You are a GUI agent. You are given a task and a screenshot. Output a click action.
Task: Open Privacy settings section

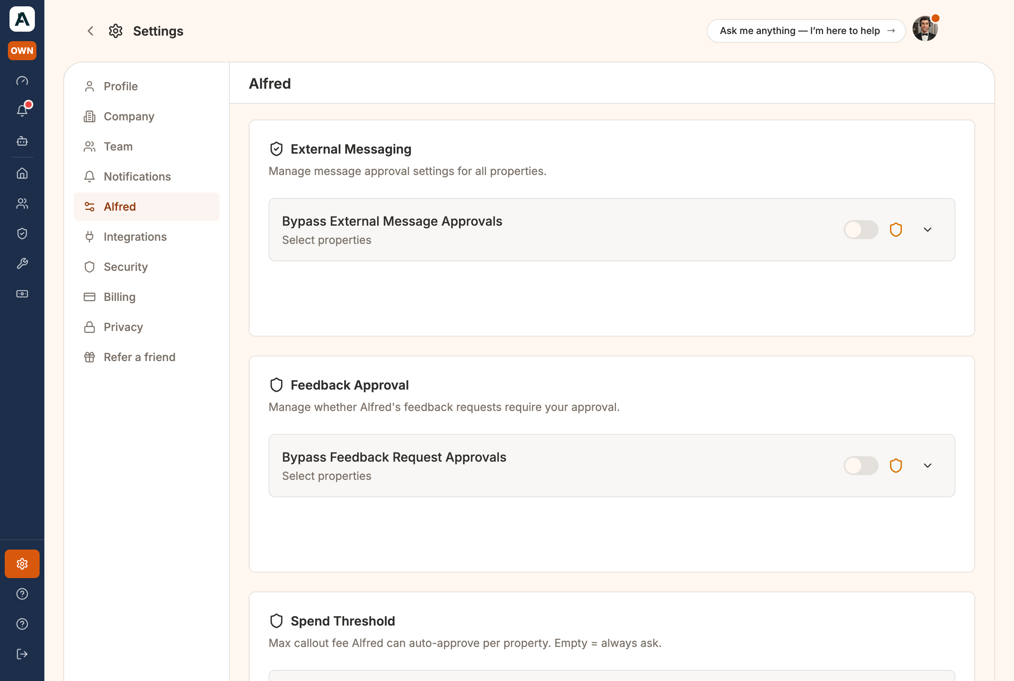click(147, 327)
